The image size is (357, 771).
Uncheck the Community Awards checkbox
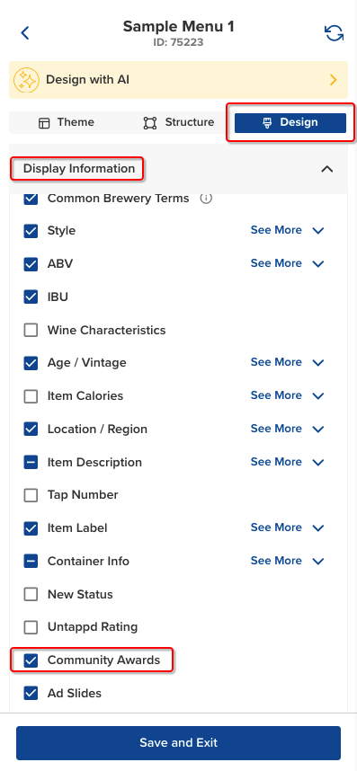click(x=31, y=660)
